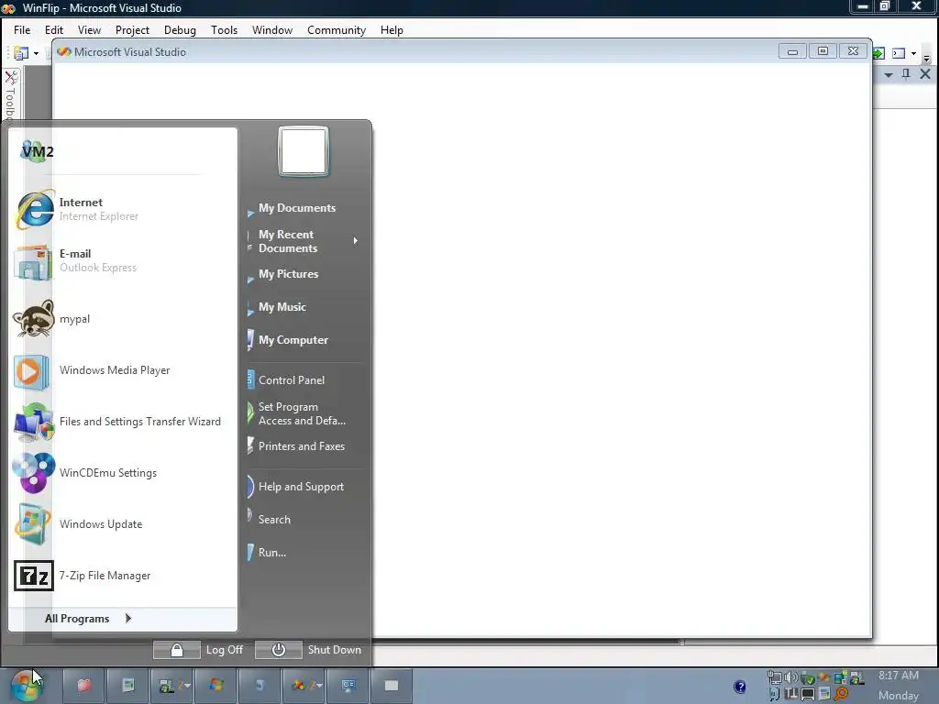Close the right docked panel

pos(925,73)
